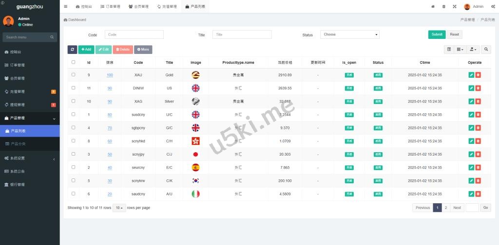This screenshot has height=245, width=499.
Task: Toggle the sidebar with the hamburger icon
Action: pyautogui.click(x=66, y=7)
